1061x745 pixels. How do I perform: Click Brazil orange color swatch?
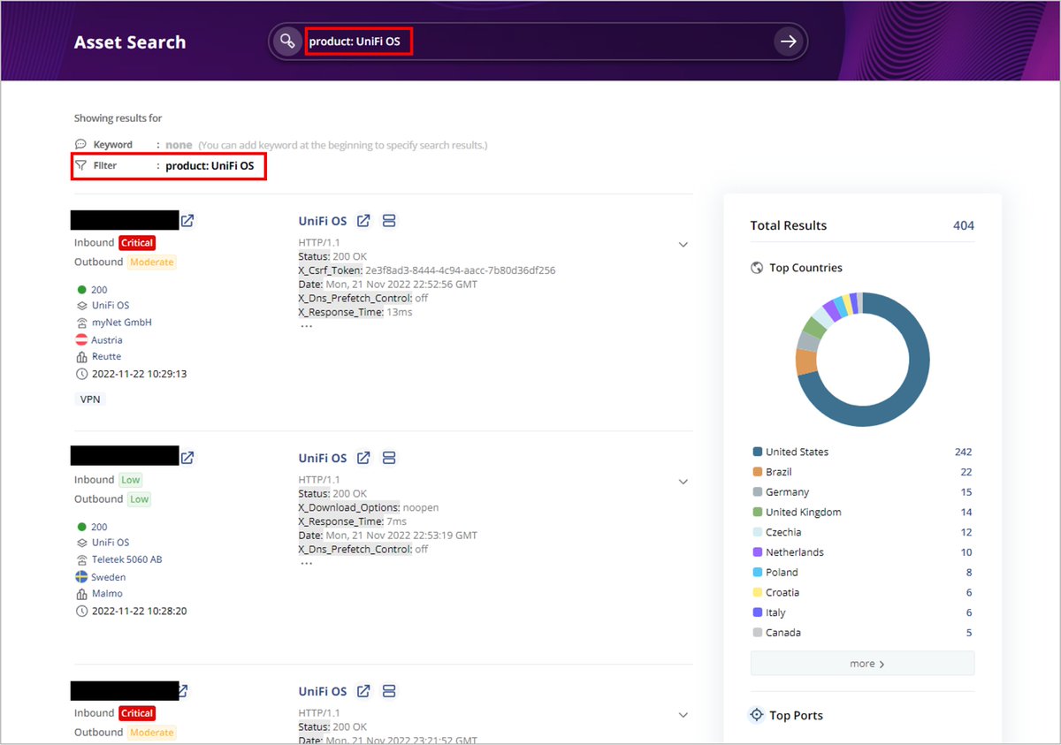pyautogui.click(x=757, y=472)
